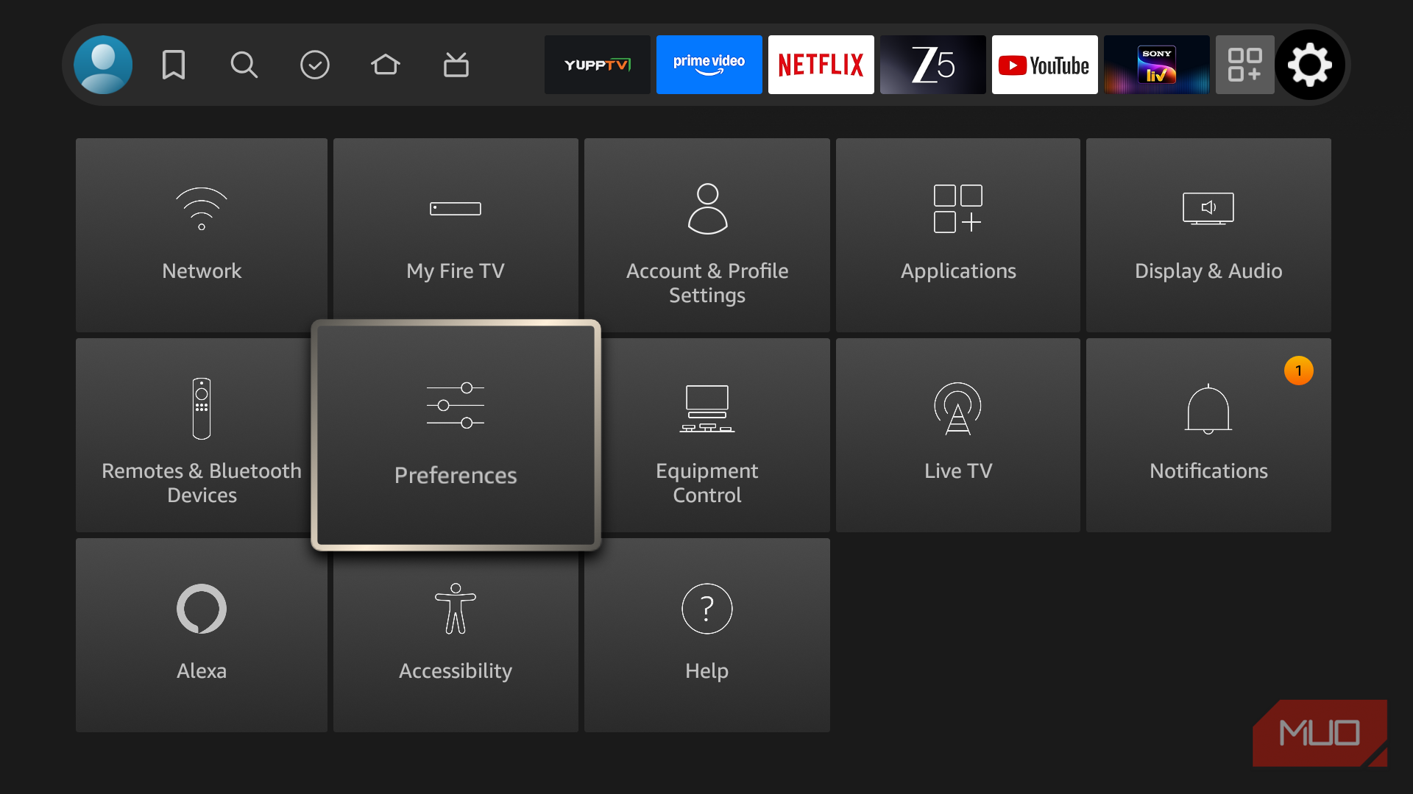Open Display & Audio tile
The height and width of the screenshot is (794, 1413).
pyautogui.click(x=1208, y=235)
